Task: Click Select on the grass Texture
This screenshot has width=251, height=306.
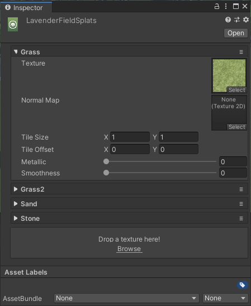Action: [x=236, y=90]
